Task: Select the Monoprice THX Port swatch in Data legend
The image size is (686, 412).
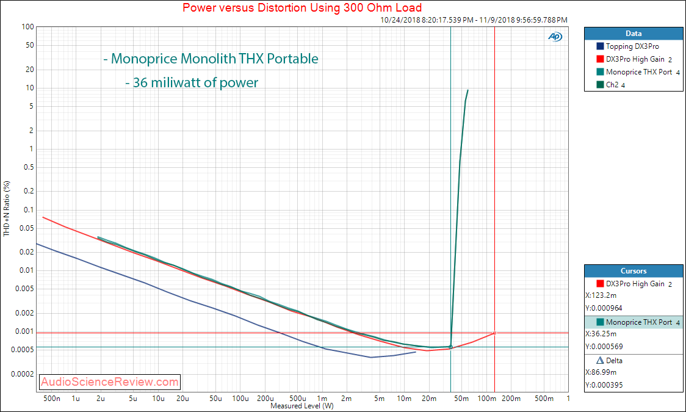Action: [601, 72]
